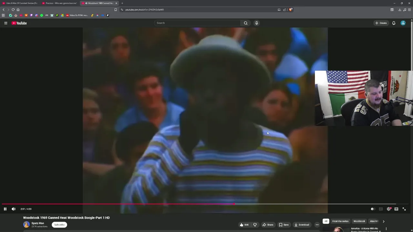Dislike the video with thumbs down
The image size is (413, 232).
coord(255,225)
